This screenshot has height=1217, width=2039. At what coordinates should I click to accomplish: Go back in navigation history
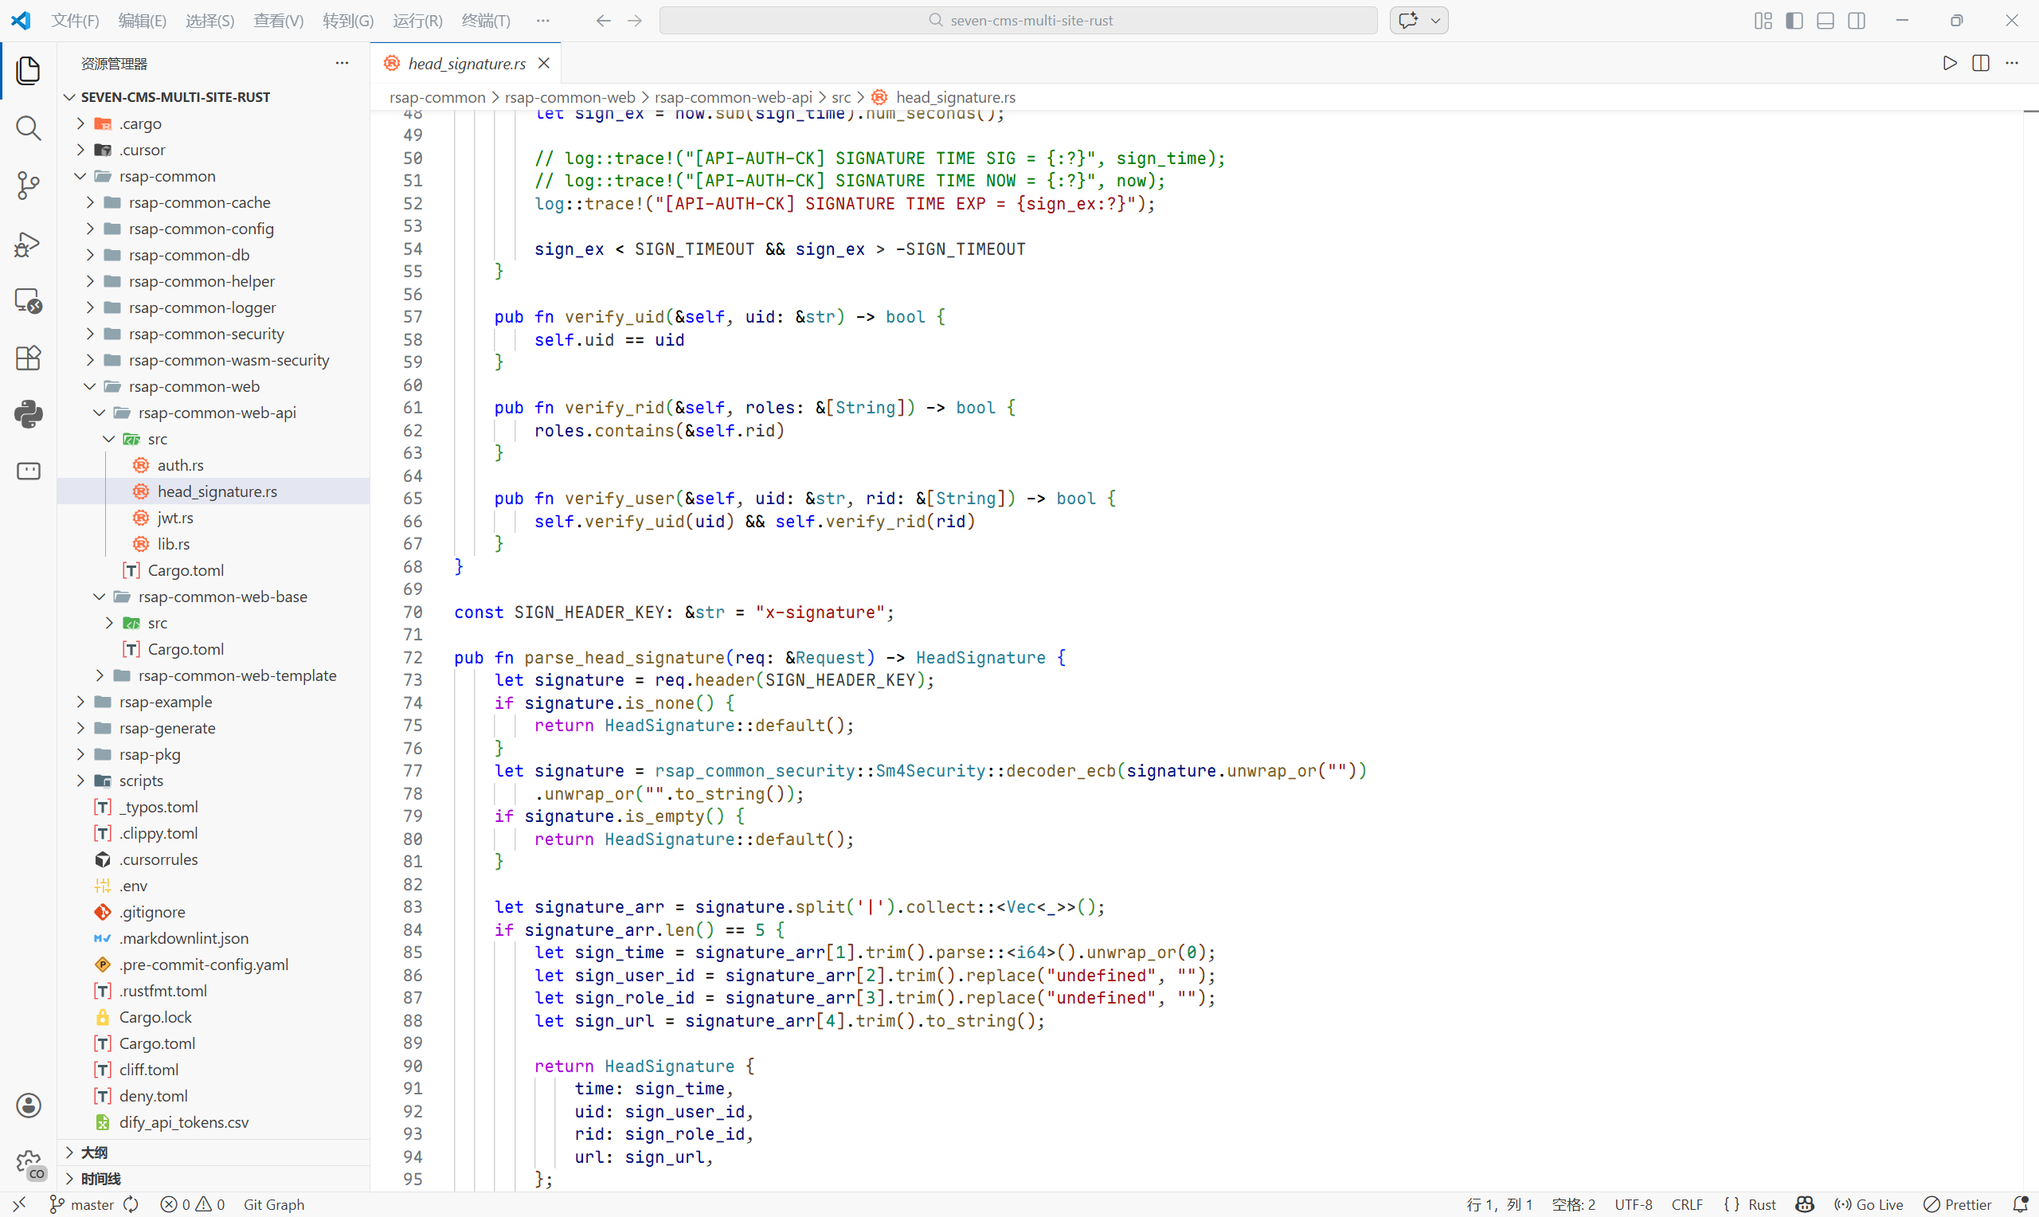[x=604, y=21]
